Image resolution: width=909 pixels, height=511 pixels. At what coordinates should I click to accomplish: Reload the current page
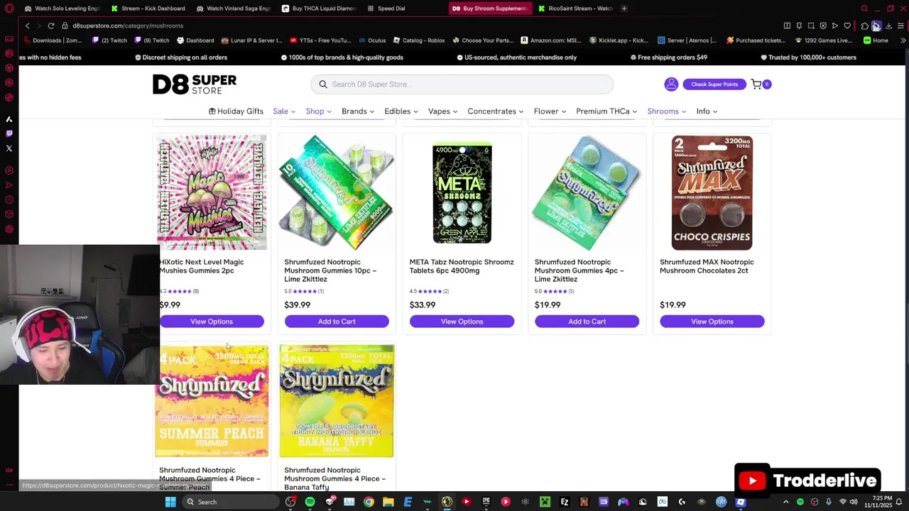click(x=51, y=26)
